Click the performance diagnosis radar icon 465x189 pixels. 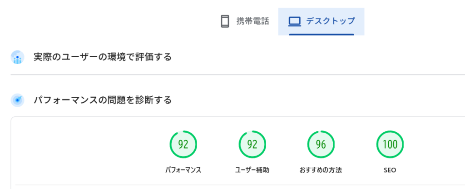pos(17,100)
